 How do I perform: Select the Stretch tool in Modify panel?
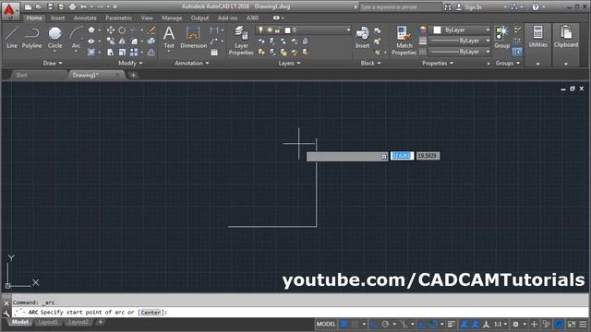point(111,53)
